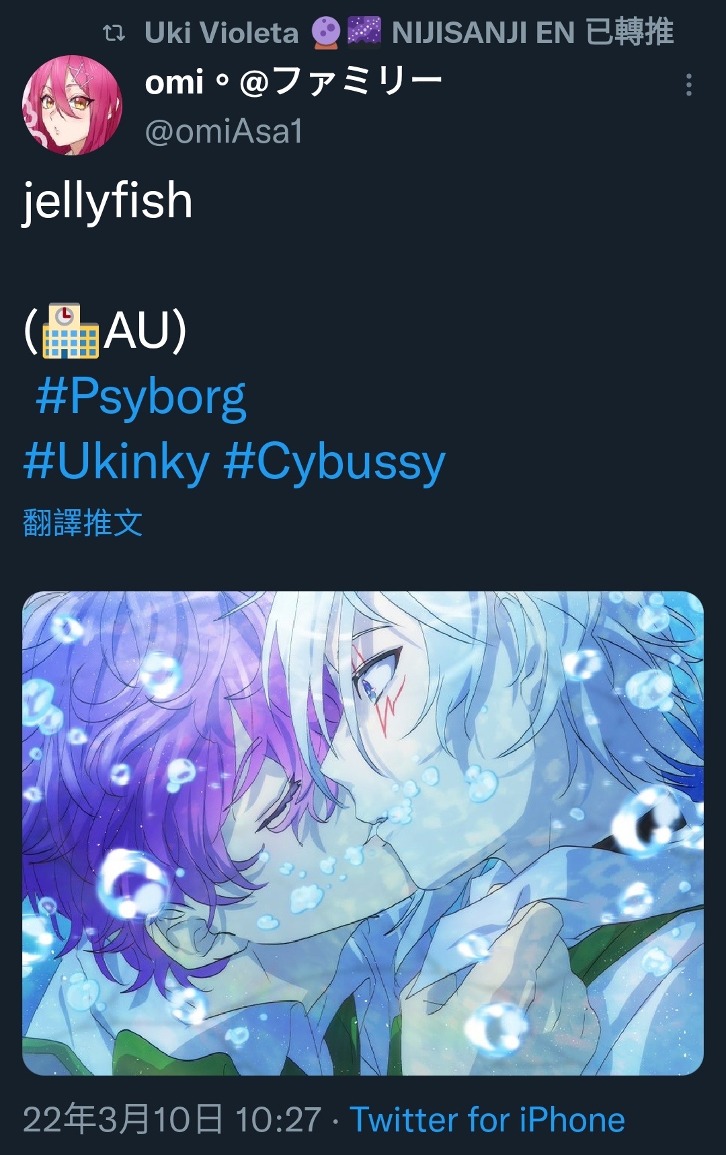Viewport: 726px width, 1155px height.
Task: Open the @omiAsa1 handle
Action: [x=223, y=131]
